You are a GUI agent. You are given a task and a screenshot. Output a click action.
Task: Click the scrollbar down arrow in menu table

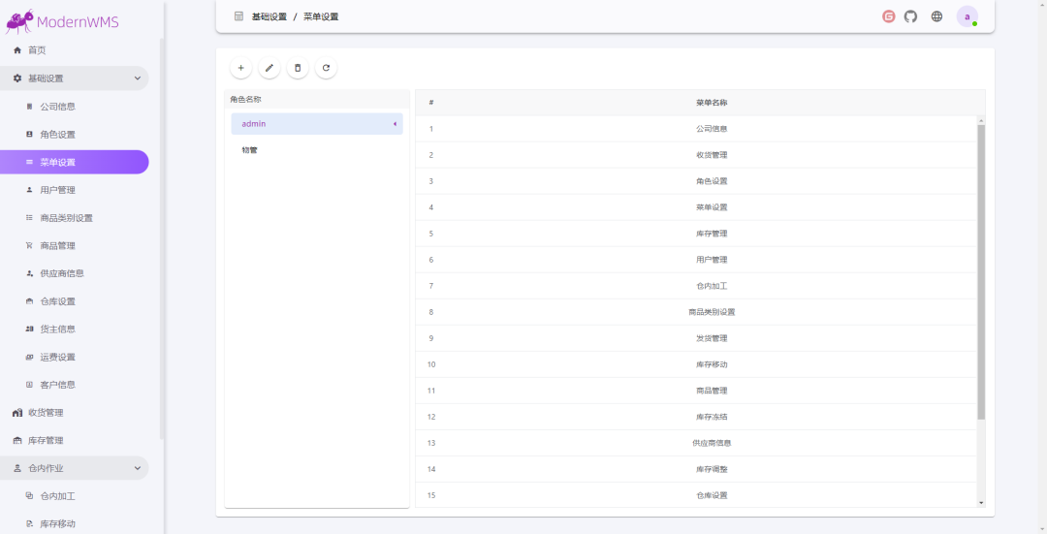pyautogui.click(x=981, y=503)
